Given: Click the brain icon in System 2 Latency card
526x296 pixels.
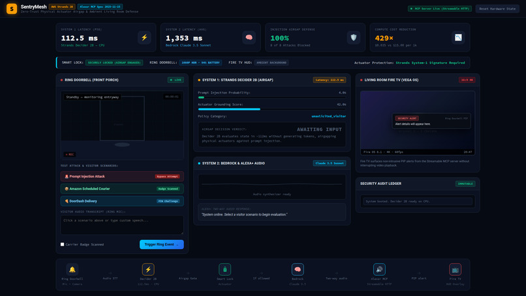Looking at the screenshot, I should point(249,37).
